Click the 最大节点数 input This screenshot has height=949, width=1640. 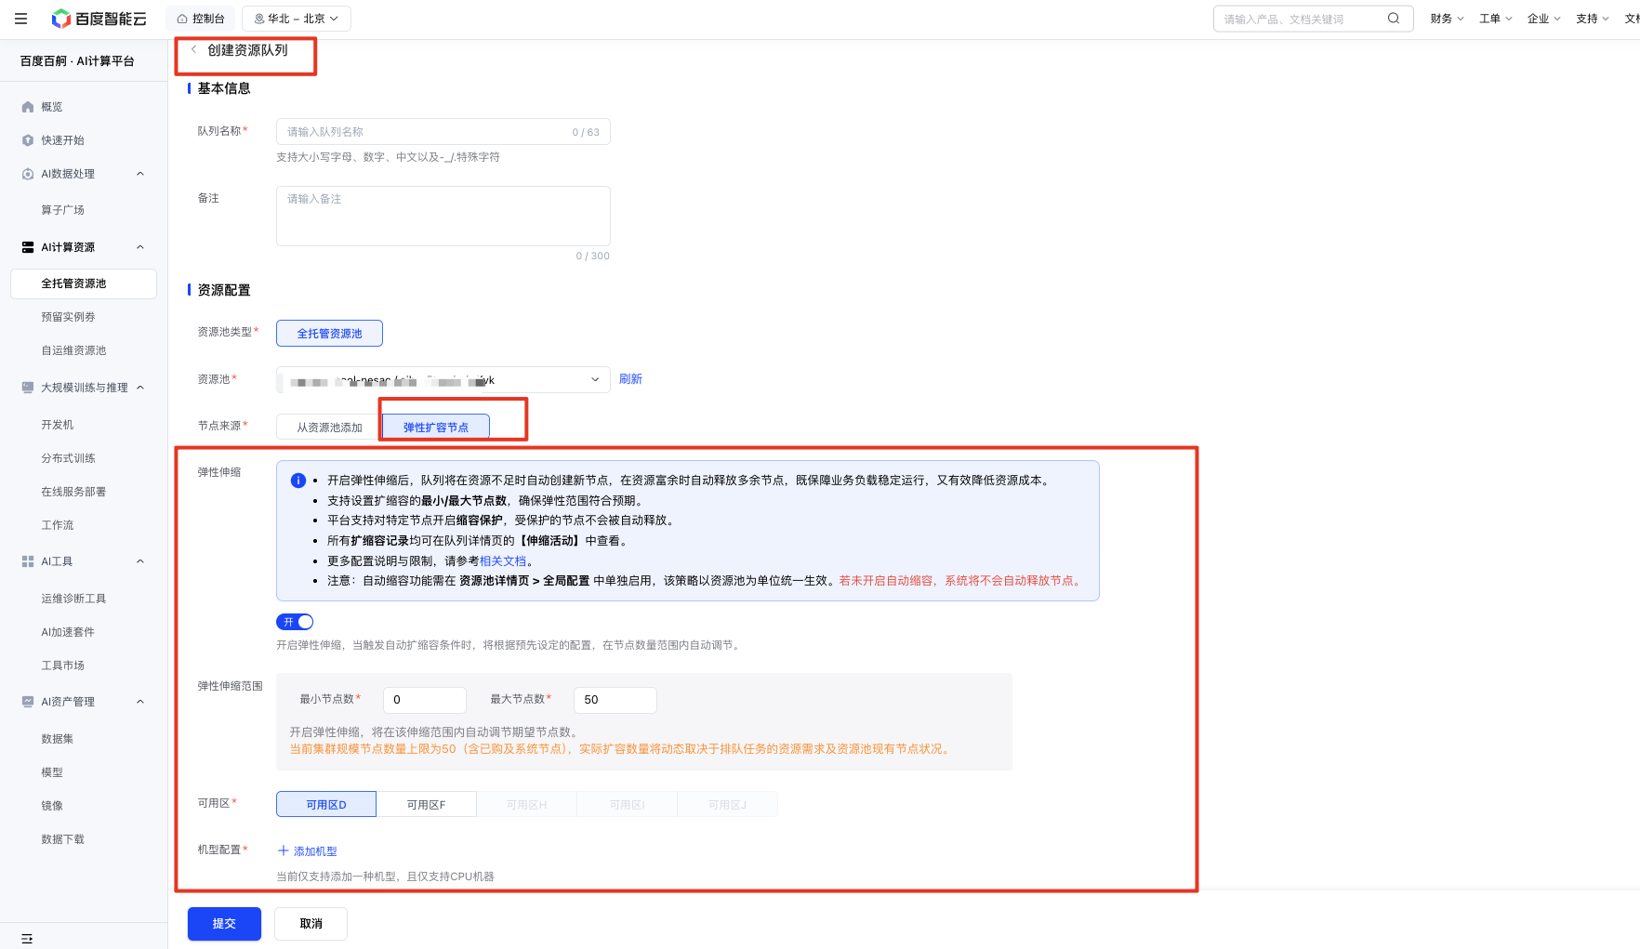[x=615, y=700]
